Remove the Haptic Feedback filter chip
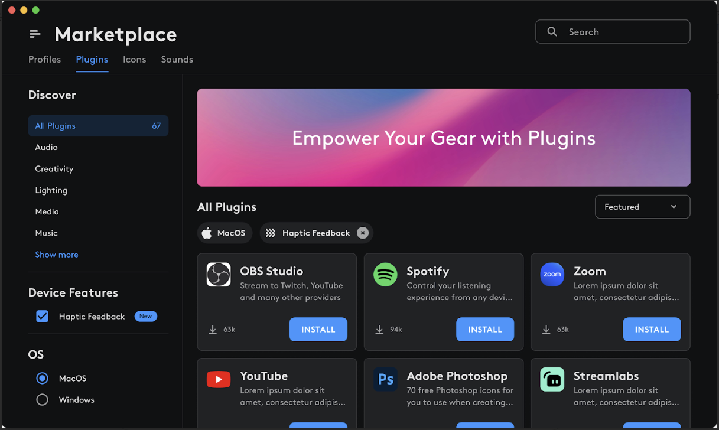 point(362,233)
